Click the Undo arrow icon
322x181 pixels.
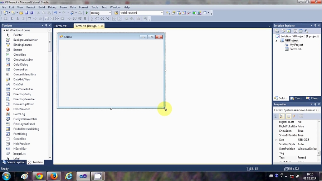[x=55, y=13]
